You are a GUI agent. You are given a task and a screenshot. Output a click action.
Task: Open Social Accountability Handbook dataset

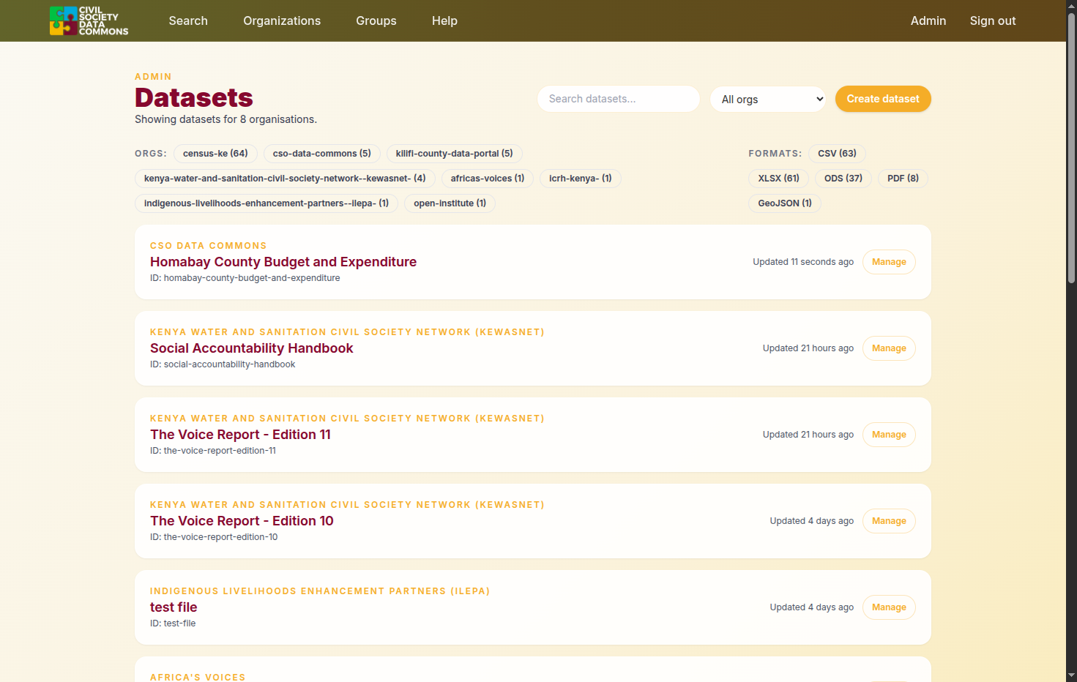[252, 348]
